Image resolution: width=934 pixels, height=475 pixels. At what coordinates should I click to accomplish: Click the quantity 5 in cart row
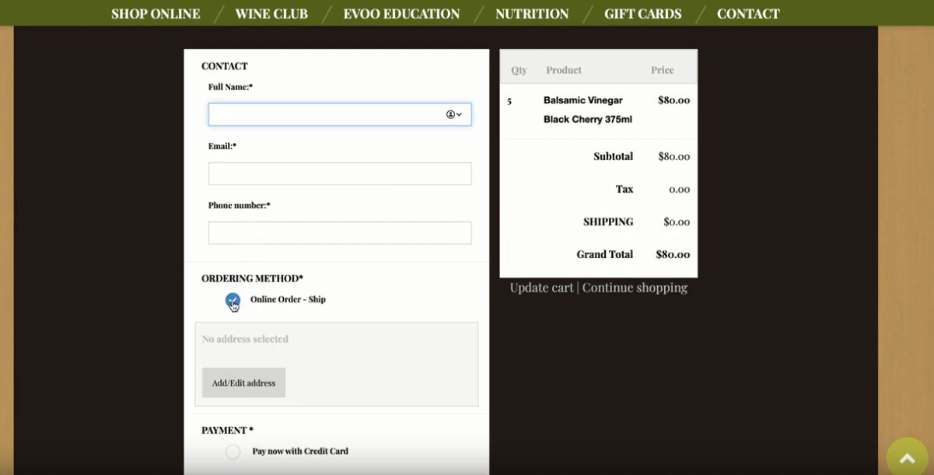point(509,100)
